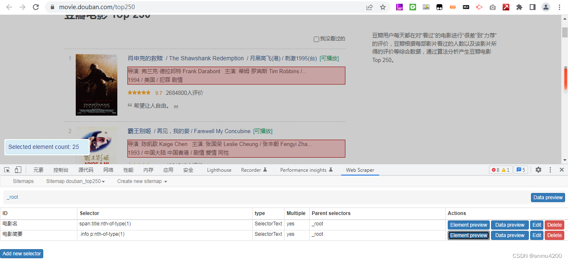568x262 pixels.
Task: Delete the 电影简要 selector
Action: tap(554, 235)
